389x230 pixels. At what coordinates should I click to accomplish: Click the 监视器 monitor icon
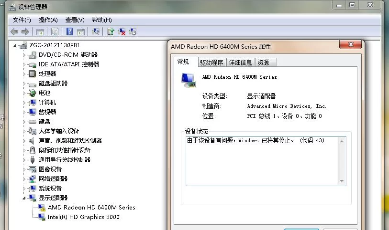(32, 112)
